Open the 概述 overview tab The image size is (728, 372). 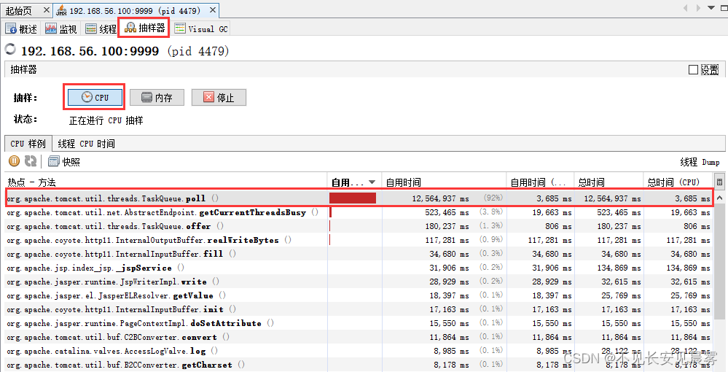coord(21,29)
